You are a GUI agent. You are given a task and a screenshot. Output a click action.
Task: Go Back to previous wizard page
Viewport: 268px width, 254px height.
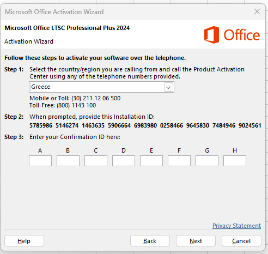point(150,241)
